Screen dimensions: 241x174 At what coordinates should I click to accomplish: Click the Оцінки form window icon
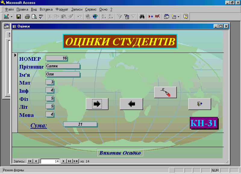[x=14, y=26]
